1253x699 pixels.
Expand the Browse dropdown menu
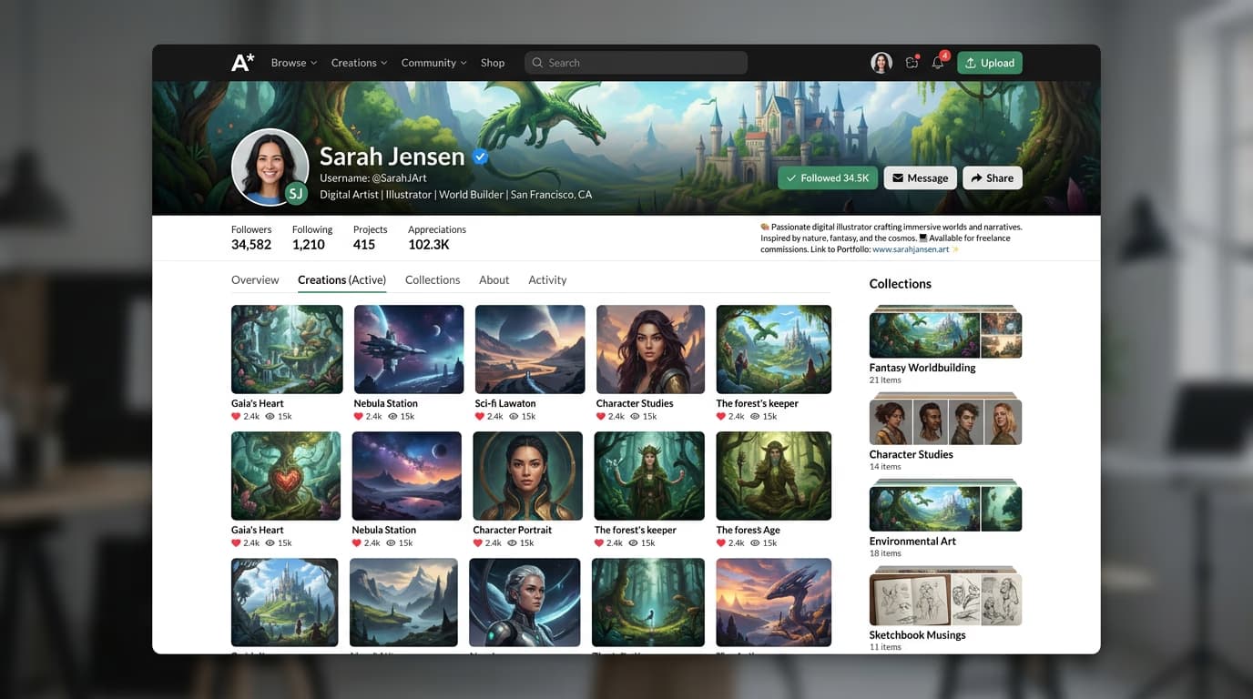(293, 63)
